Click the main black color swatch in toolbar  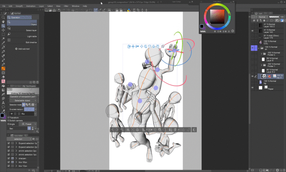point(2,115)
